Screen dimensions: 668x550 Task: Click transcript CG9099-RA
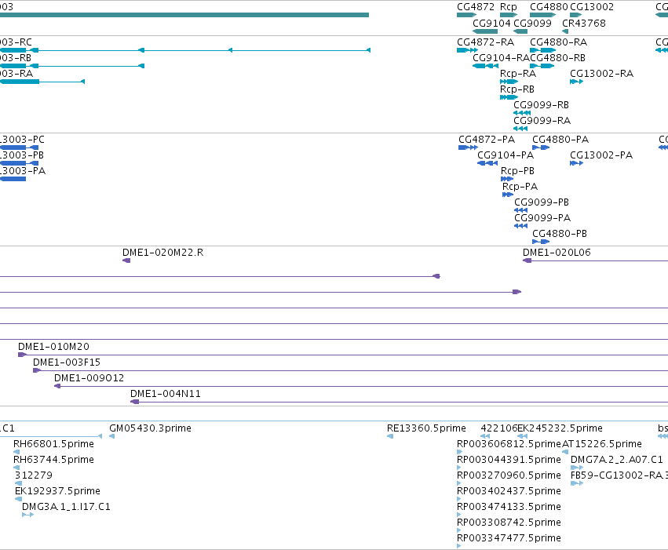(542, 121)
